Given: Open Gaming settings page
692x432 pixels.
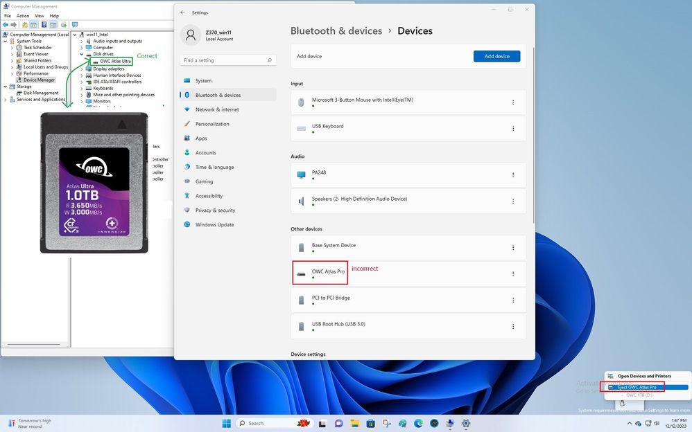Looking at the screenshot, I should [227, 181].
